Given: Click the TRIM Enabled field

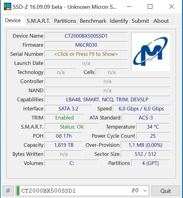Looking at the screenshot, I should 64,118.
